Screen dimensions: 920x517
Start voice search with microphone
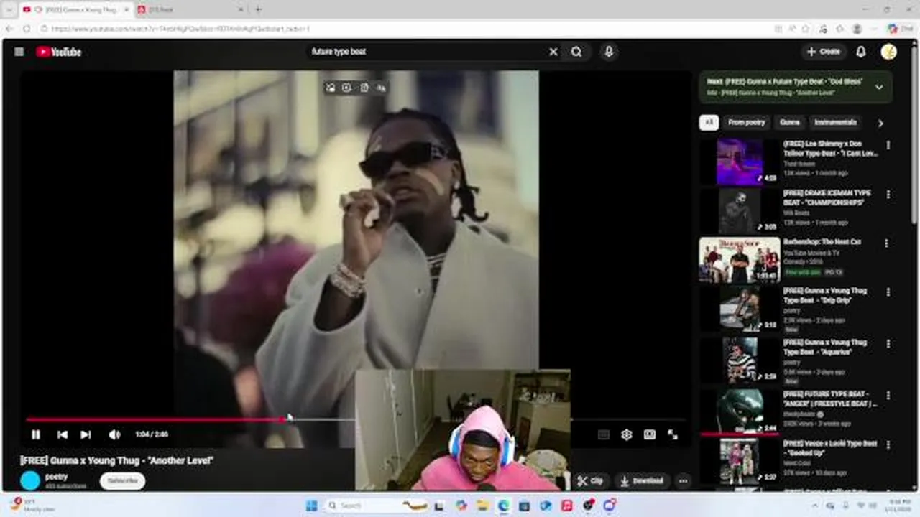click(609, 52)
